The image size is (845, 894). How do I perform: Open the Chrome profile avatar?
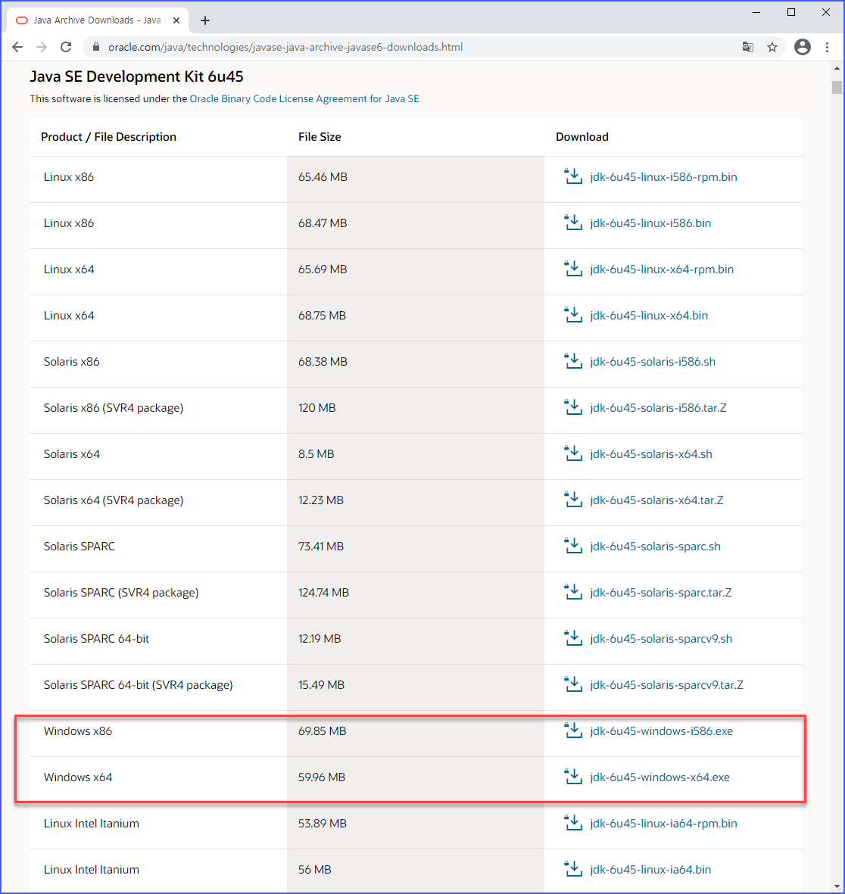tap(803, 48)
